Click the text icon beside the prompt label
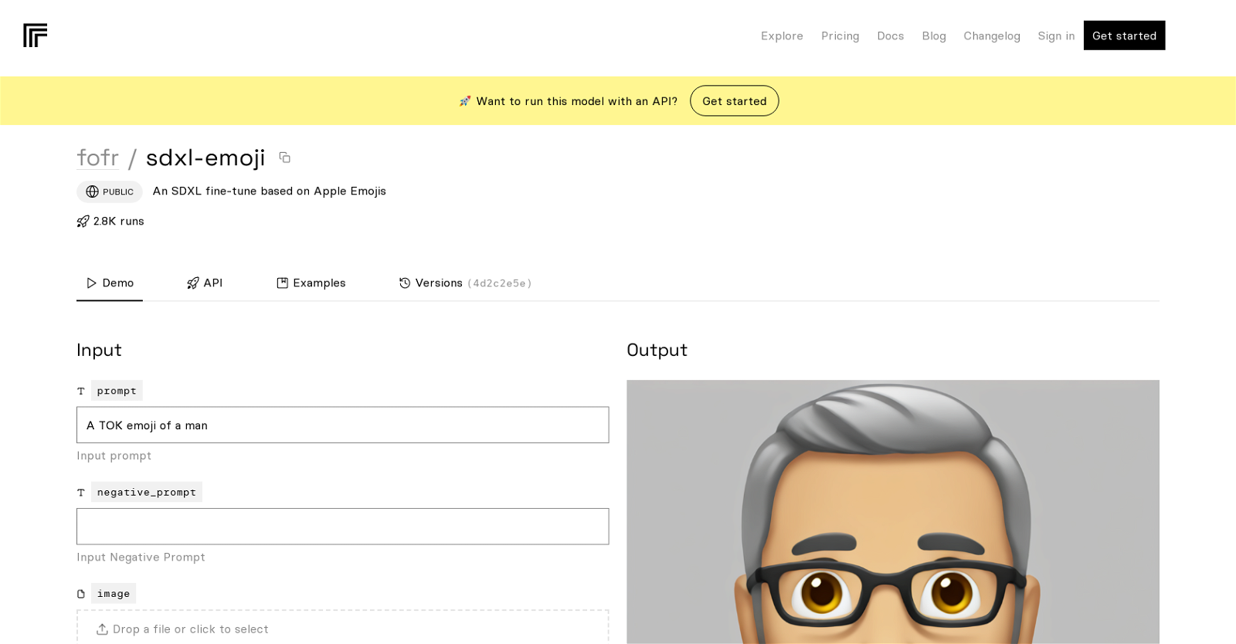Viewport: 1236px width, 644px height. (x=81, y=391)
